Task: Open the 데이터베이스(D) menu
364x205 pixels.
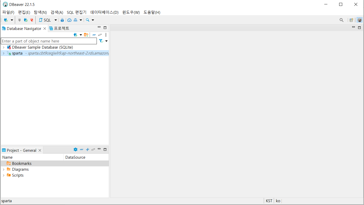Action: point(105,12)
